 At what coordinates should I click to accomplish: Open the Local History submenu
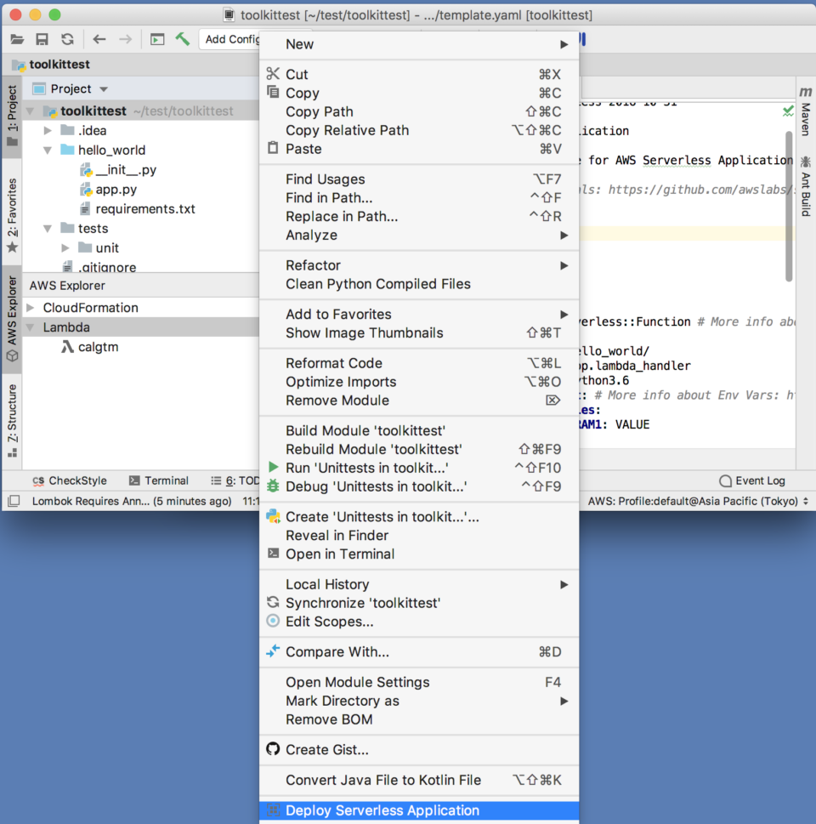click(419, 584)
